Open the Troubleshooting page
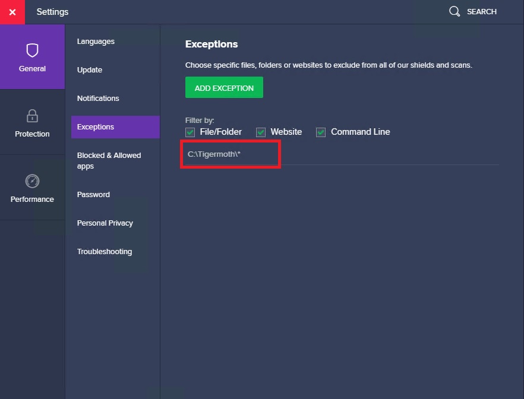524x399 pixels. click(x=105, y=251)
